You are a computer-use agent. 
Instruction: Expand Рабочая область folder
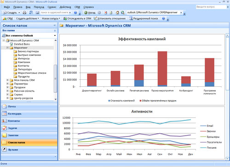click(7, 91)
